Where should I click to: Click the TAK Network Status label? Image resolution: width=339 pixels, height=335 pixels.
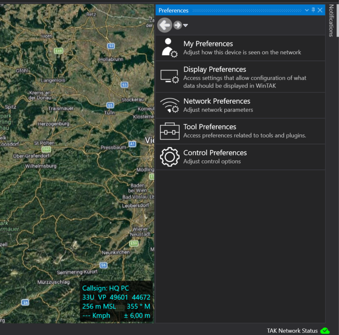[292, 331]
